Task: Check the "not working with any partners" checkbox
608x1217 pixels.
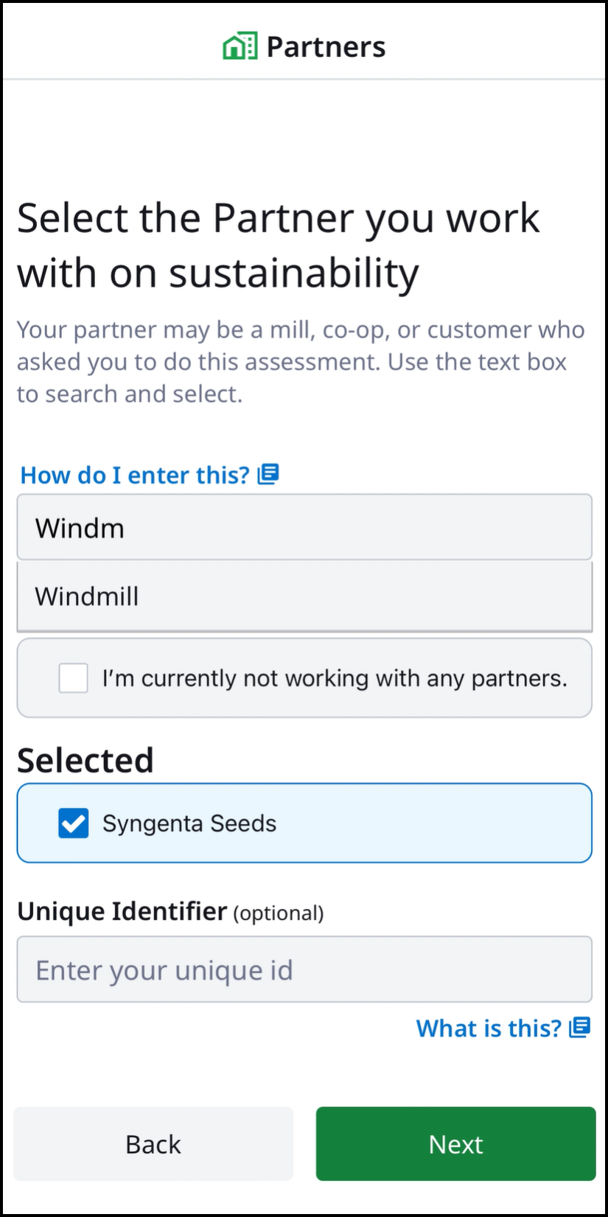Action: point(74,678)
